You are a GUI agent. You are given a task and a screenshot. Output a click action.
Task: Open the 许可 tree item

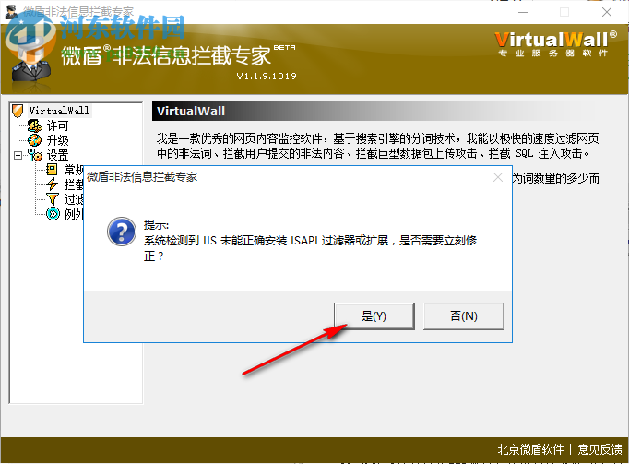58,125
